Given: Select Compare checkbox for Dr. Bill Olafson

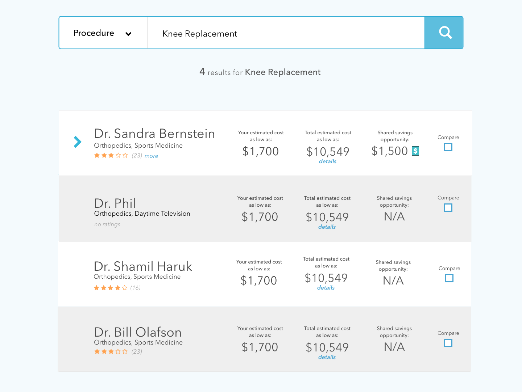Looking at the screenshot, I should pyautogui.click(x=448, y=343).
